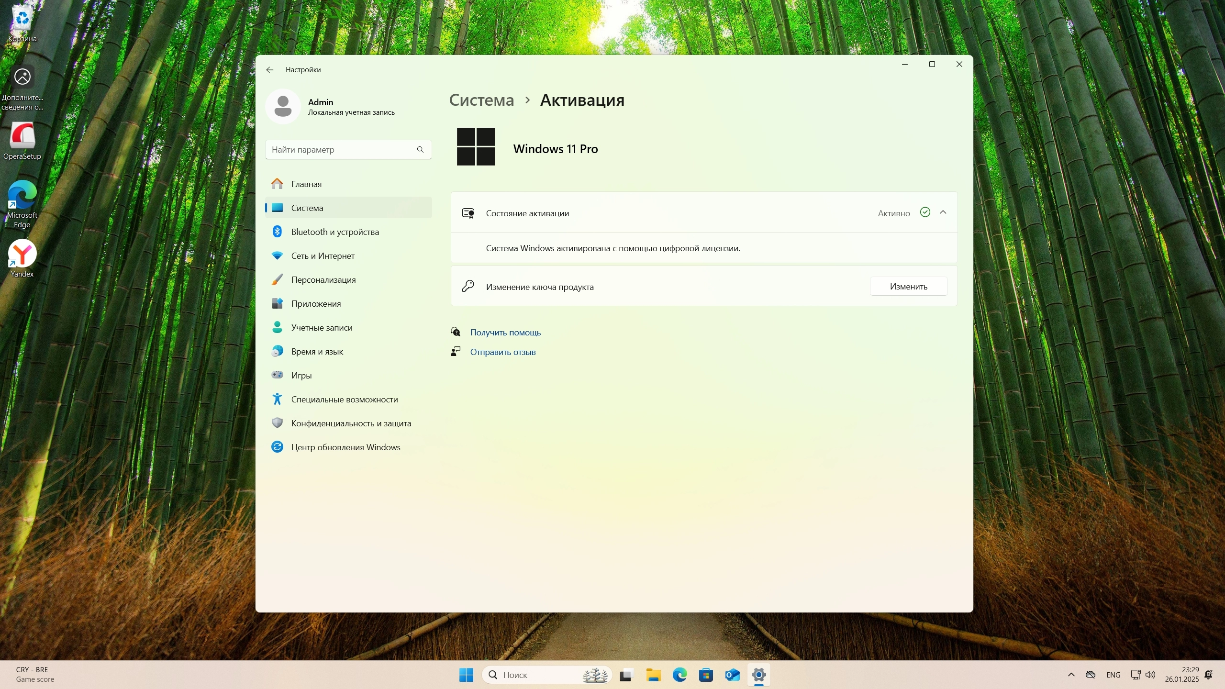Open Bluetooth и устройства section

click(x=335, y=232)
